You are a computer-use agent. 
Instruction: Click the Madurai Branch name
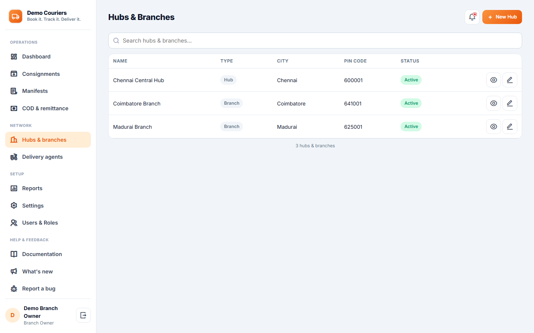[x=132, y=127]
